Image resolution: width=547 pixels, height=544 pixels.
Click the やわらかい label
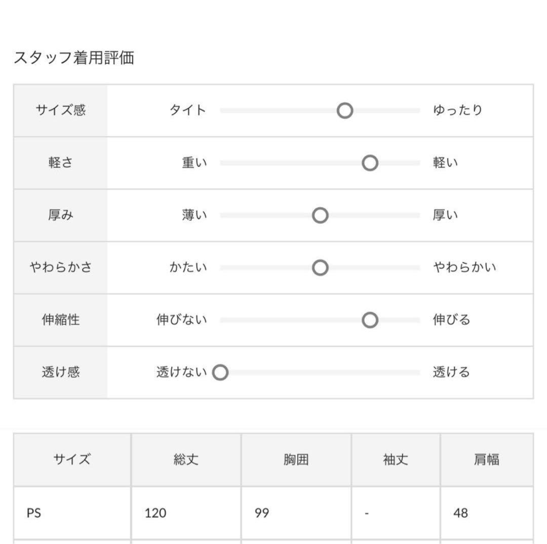click(x=464, y=267)
